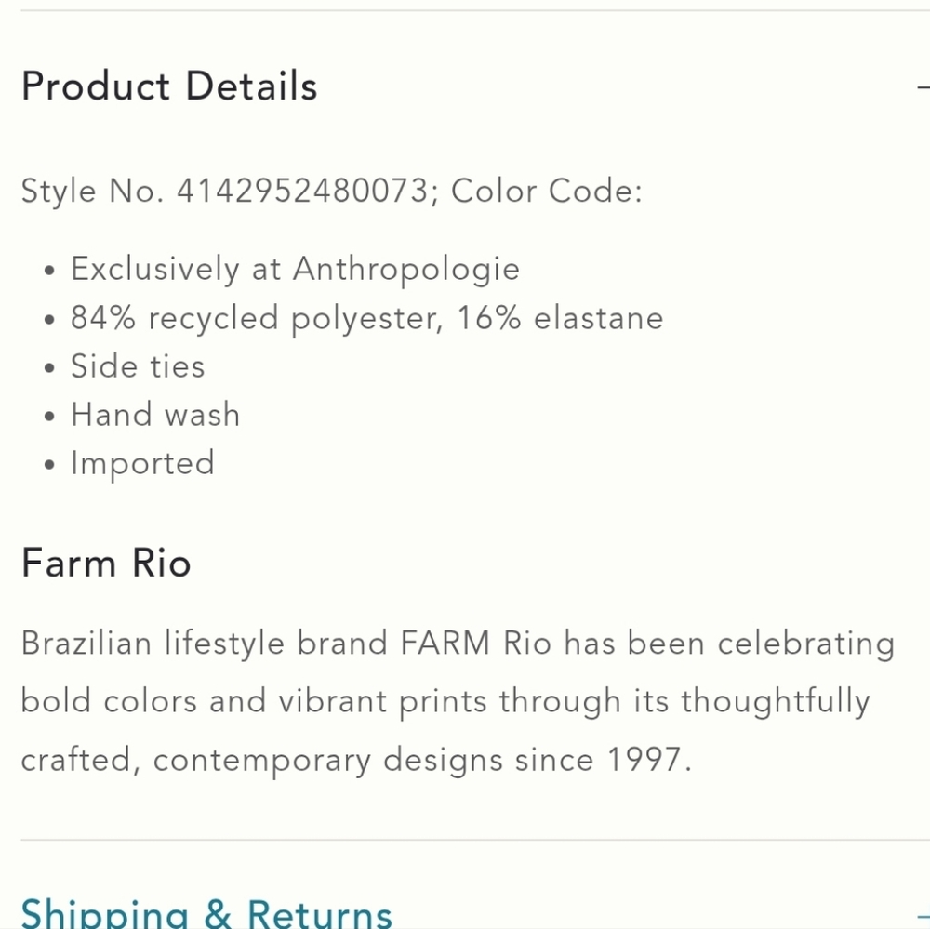Select the FARM Rio brand description paragraph
The width and height of the screenshot is (930, 929).
[457, 701]
